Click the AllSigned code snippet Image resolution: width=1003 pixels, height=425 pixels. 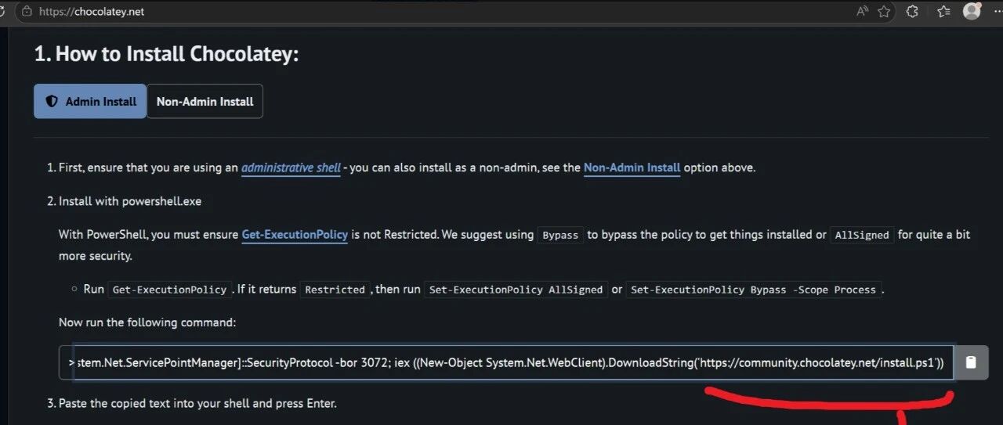click(x=862, y=235)
